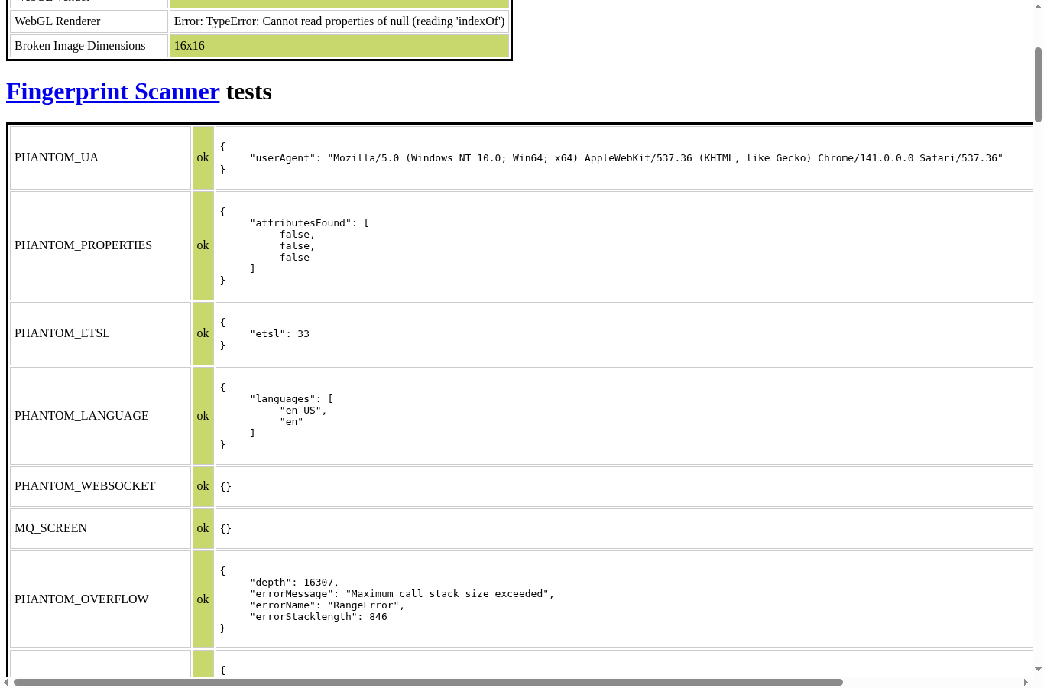This screenshot has height=688, width=1044.
Task: Click the ok status for PHANTOM_OVERFLOW
Action: [x=203, y=599]
